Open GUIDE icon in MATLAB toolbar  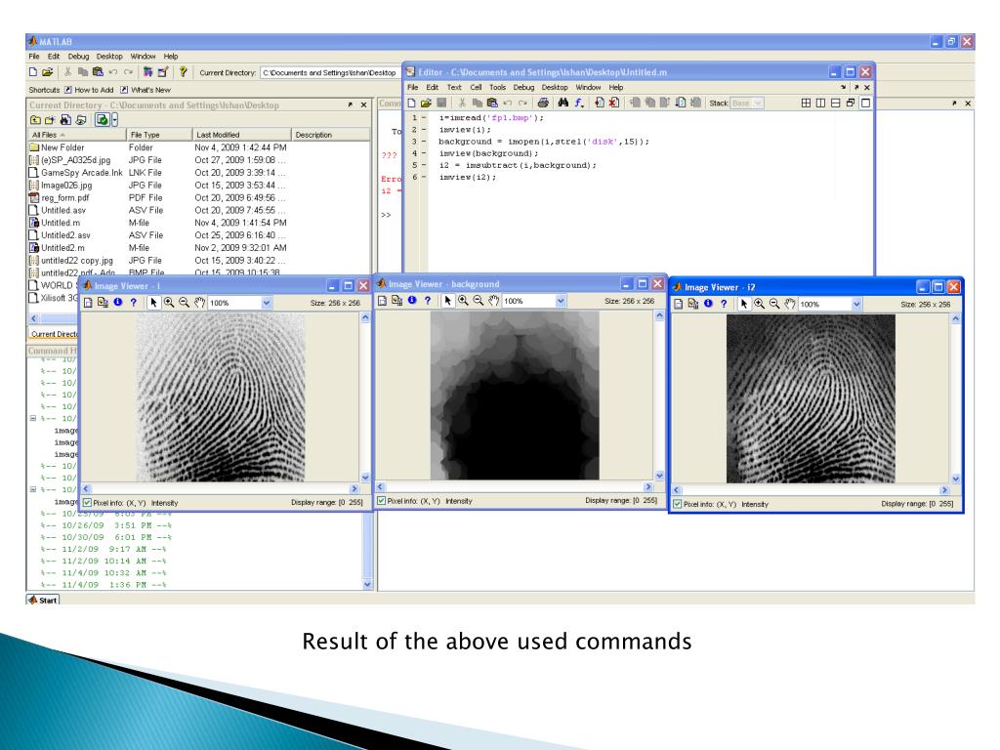[x=163, y=72]
